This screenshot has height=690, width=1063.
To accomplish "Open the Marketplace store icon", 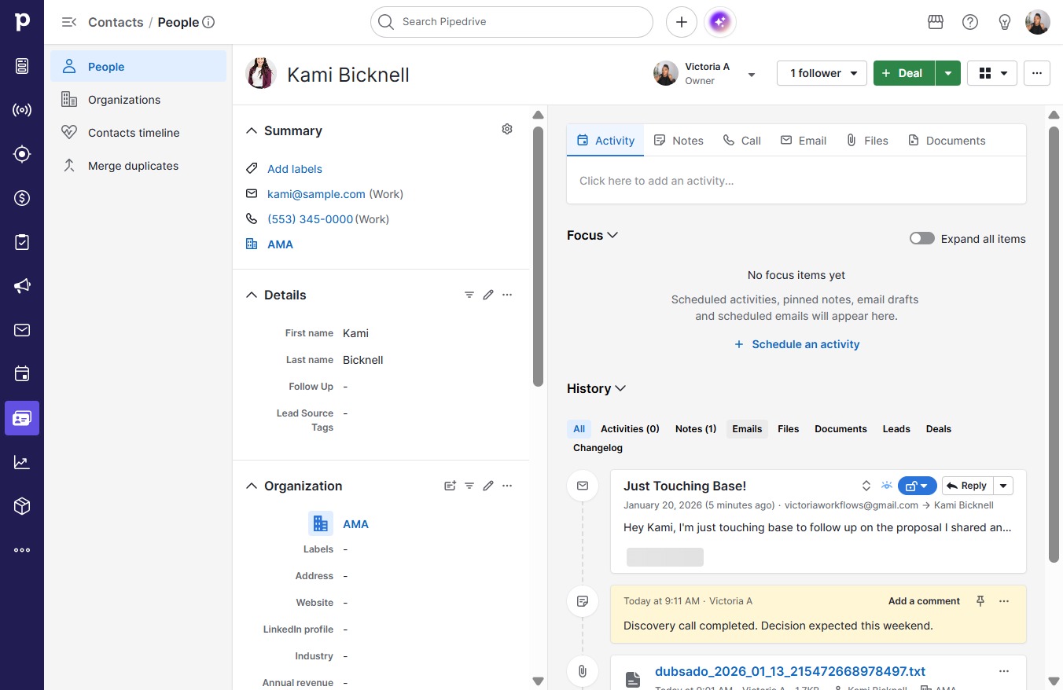I will (936, 22).
